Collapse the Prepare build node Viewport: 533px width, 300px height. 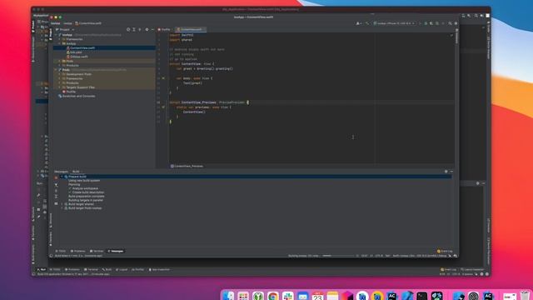pyautogui.click(x=62, y=177)
